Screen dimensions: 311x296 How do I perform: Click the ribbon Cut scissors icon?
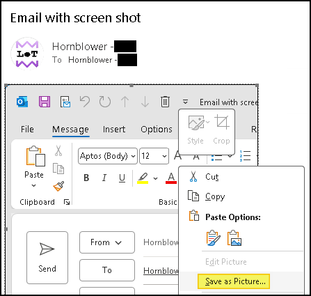[58, 150]
